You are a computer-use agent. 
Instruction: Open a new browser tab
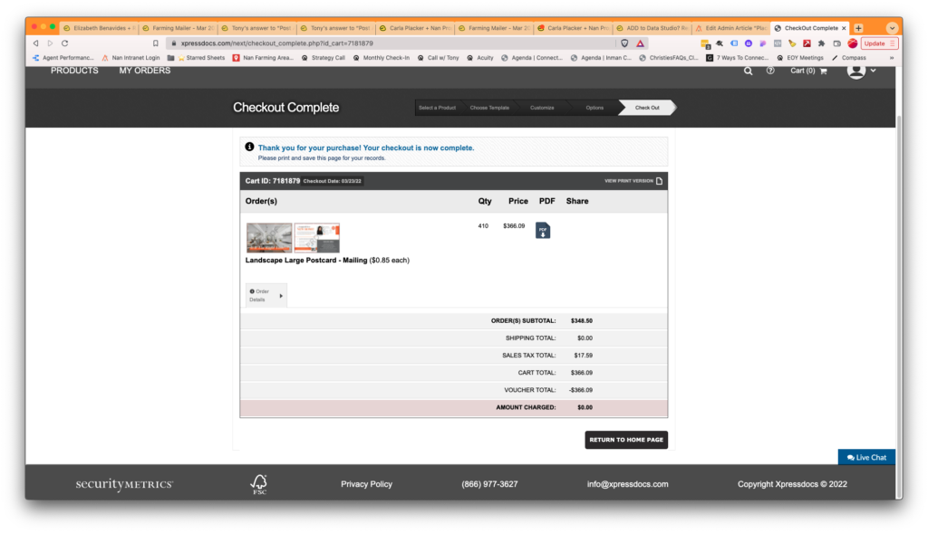click(x=859, y=28)
